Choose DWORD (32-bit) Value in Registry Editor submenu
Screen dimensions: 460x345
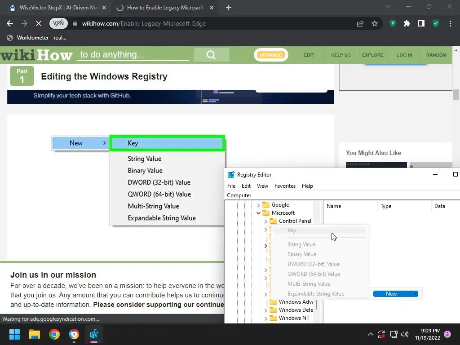click(320, 264)
